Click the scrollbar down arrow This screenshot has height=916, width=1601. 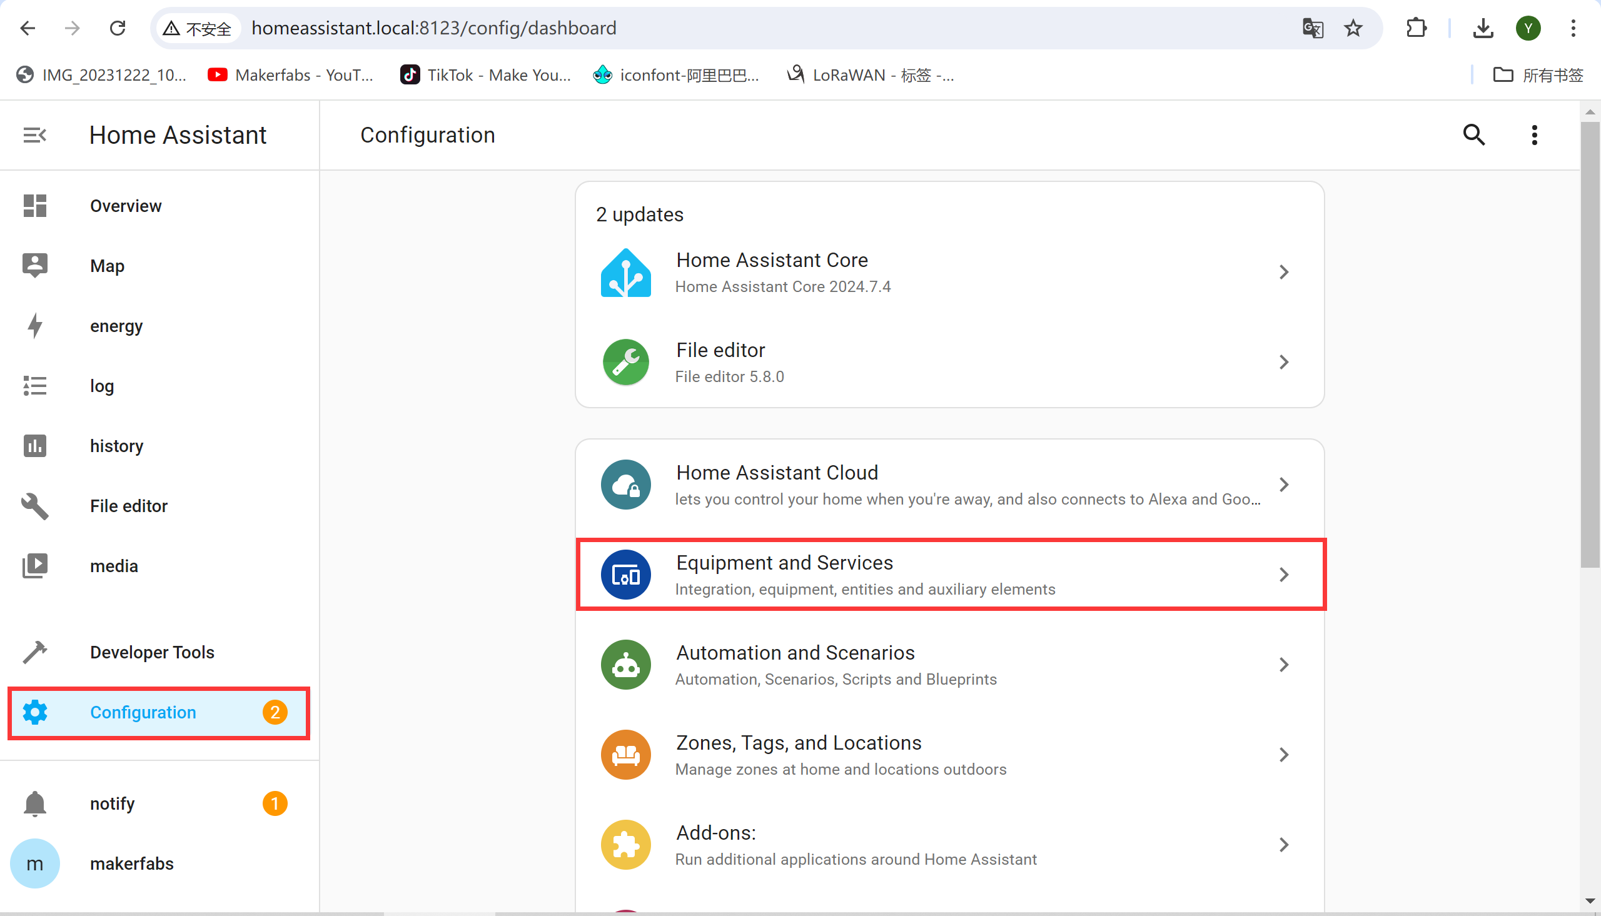coord(1590,901)
